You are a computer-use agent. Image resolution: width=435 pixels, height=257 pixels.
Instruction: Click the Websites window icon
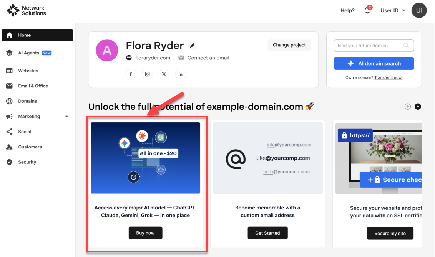pyautogui.click(x=10, y=71)
